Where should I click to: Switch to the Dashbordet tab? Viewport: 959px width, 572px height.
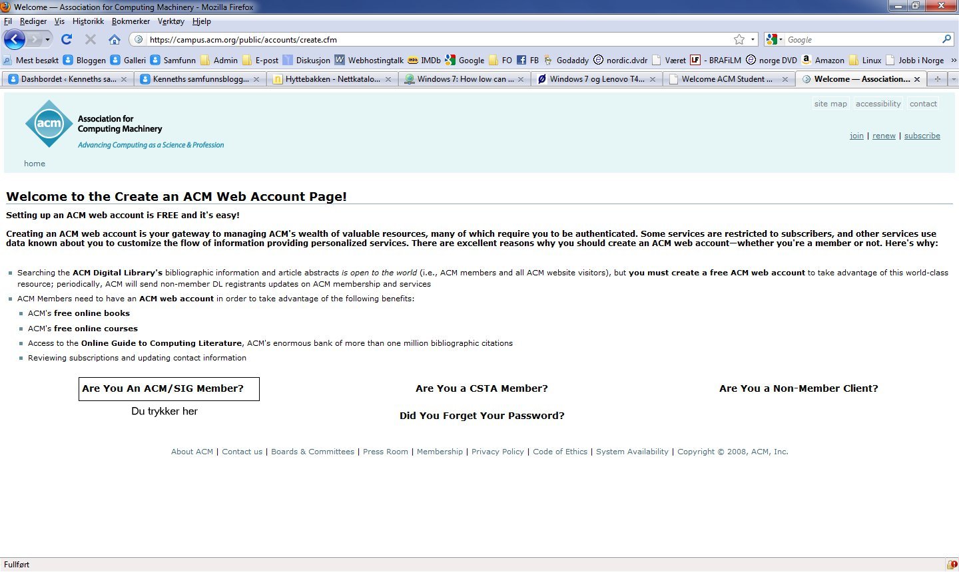click(68, 79)
